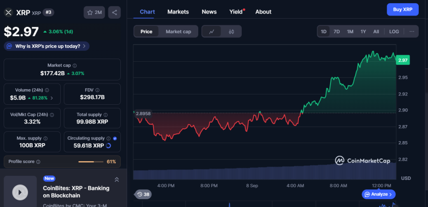Open the history events badge showing 38
The height and width of the screenshot is (207, 428).
point(144,194)
